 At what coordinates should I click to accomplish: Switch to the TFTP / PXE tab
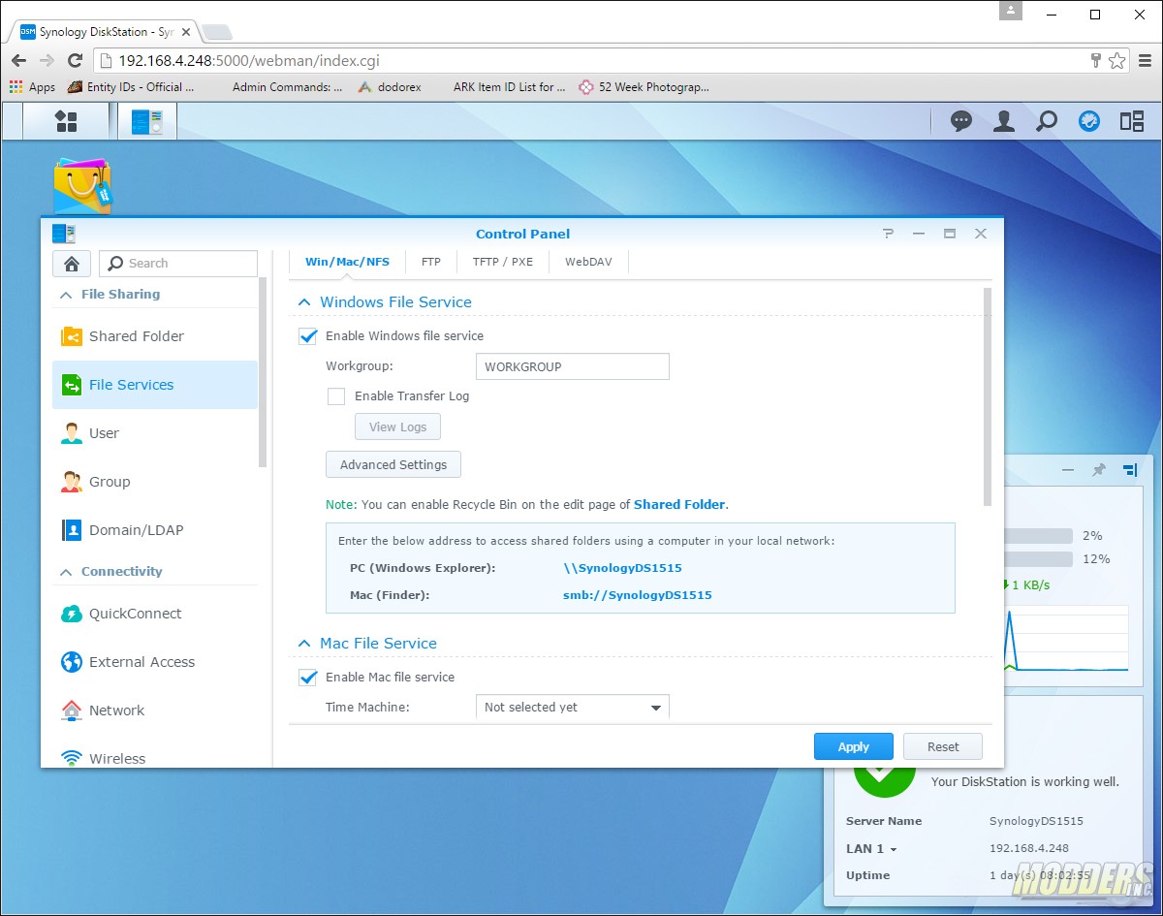(503, 262)
